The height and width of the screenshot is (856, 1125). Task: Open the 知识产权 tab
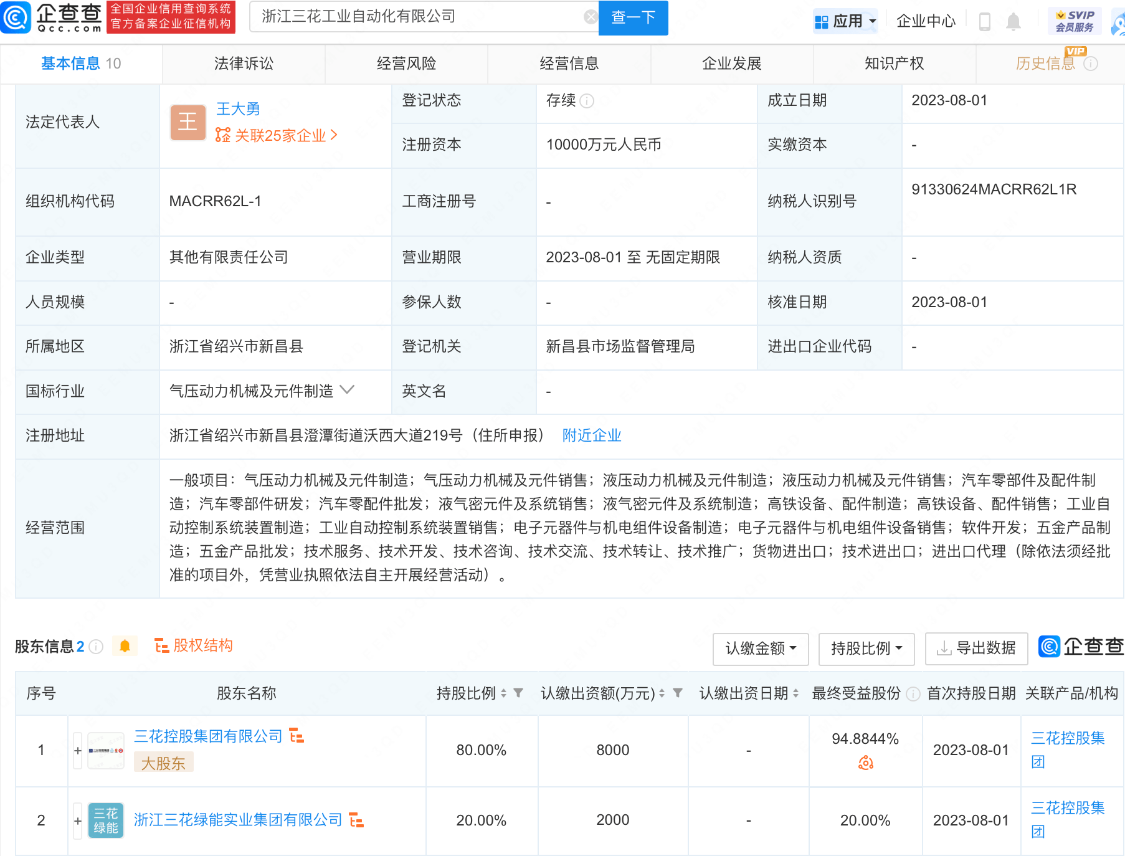894,64
